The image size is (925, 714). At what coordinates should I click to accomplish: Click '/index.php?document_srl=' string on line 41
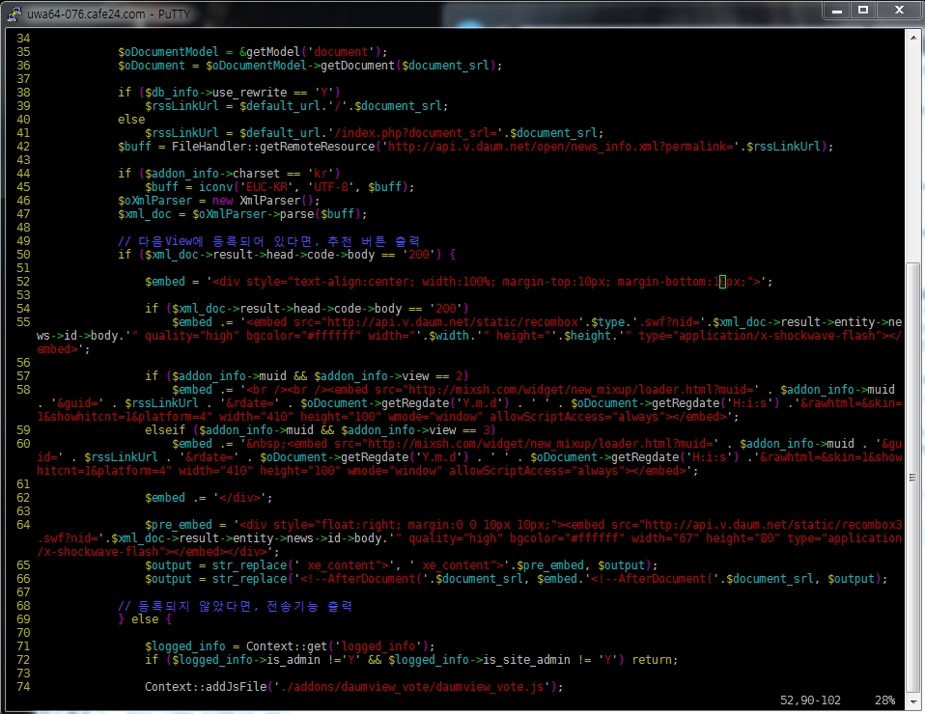point(416,133)
